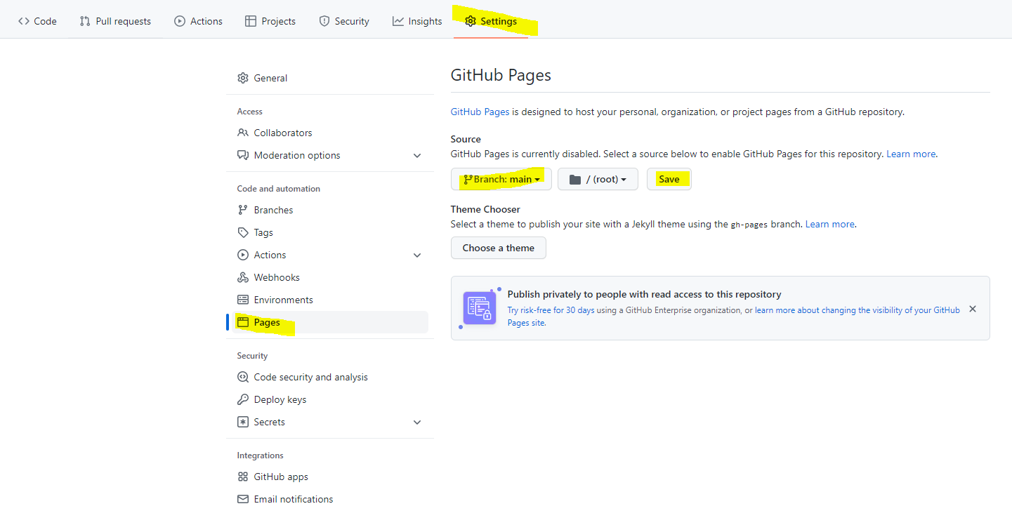Click Try risk-free for 30 days link
Screen dimensions: 1012x532
click(x=551, y=310)
